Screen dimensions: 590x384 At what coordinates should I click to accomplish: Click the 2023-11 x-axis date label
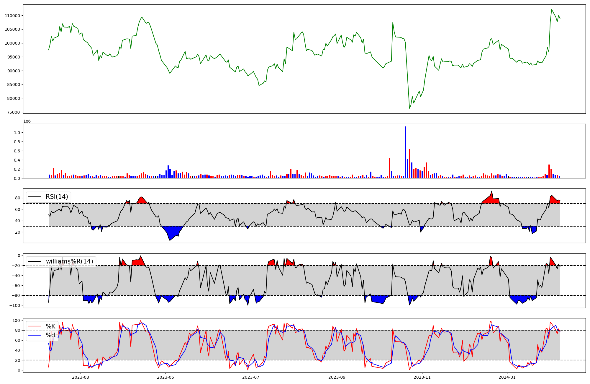tap(422, 377)
